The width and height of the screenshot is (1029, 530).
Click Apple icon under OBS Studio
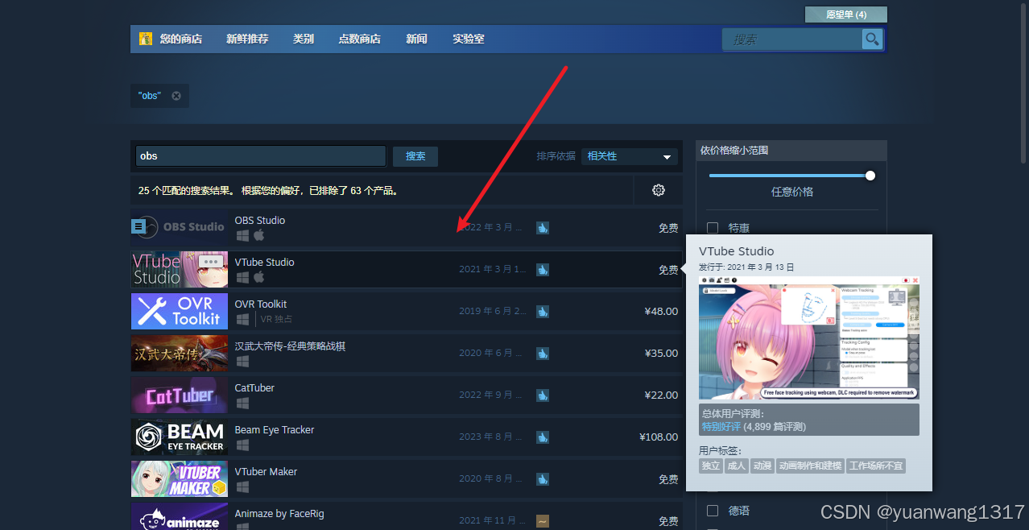[259, 235]
